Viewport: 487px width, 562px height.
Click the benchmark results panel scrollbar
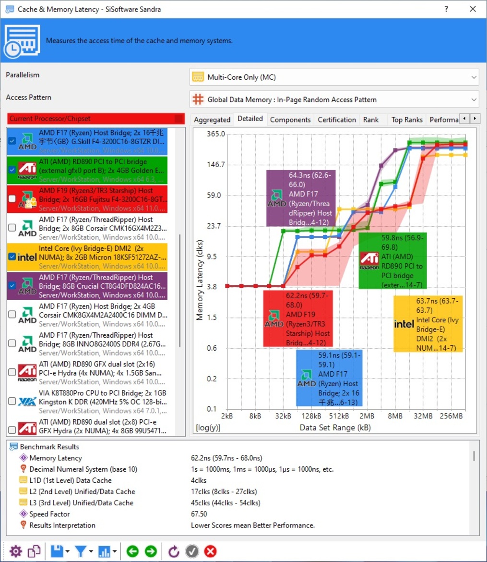tap(474, 456)
